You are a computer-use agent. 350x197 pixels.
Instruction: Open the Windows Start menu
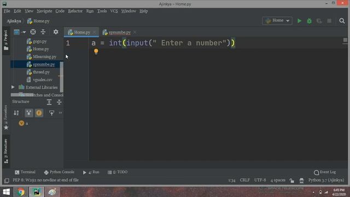(7, 192)
